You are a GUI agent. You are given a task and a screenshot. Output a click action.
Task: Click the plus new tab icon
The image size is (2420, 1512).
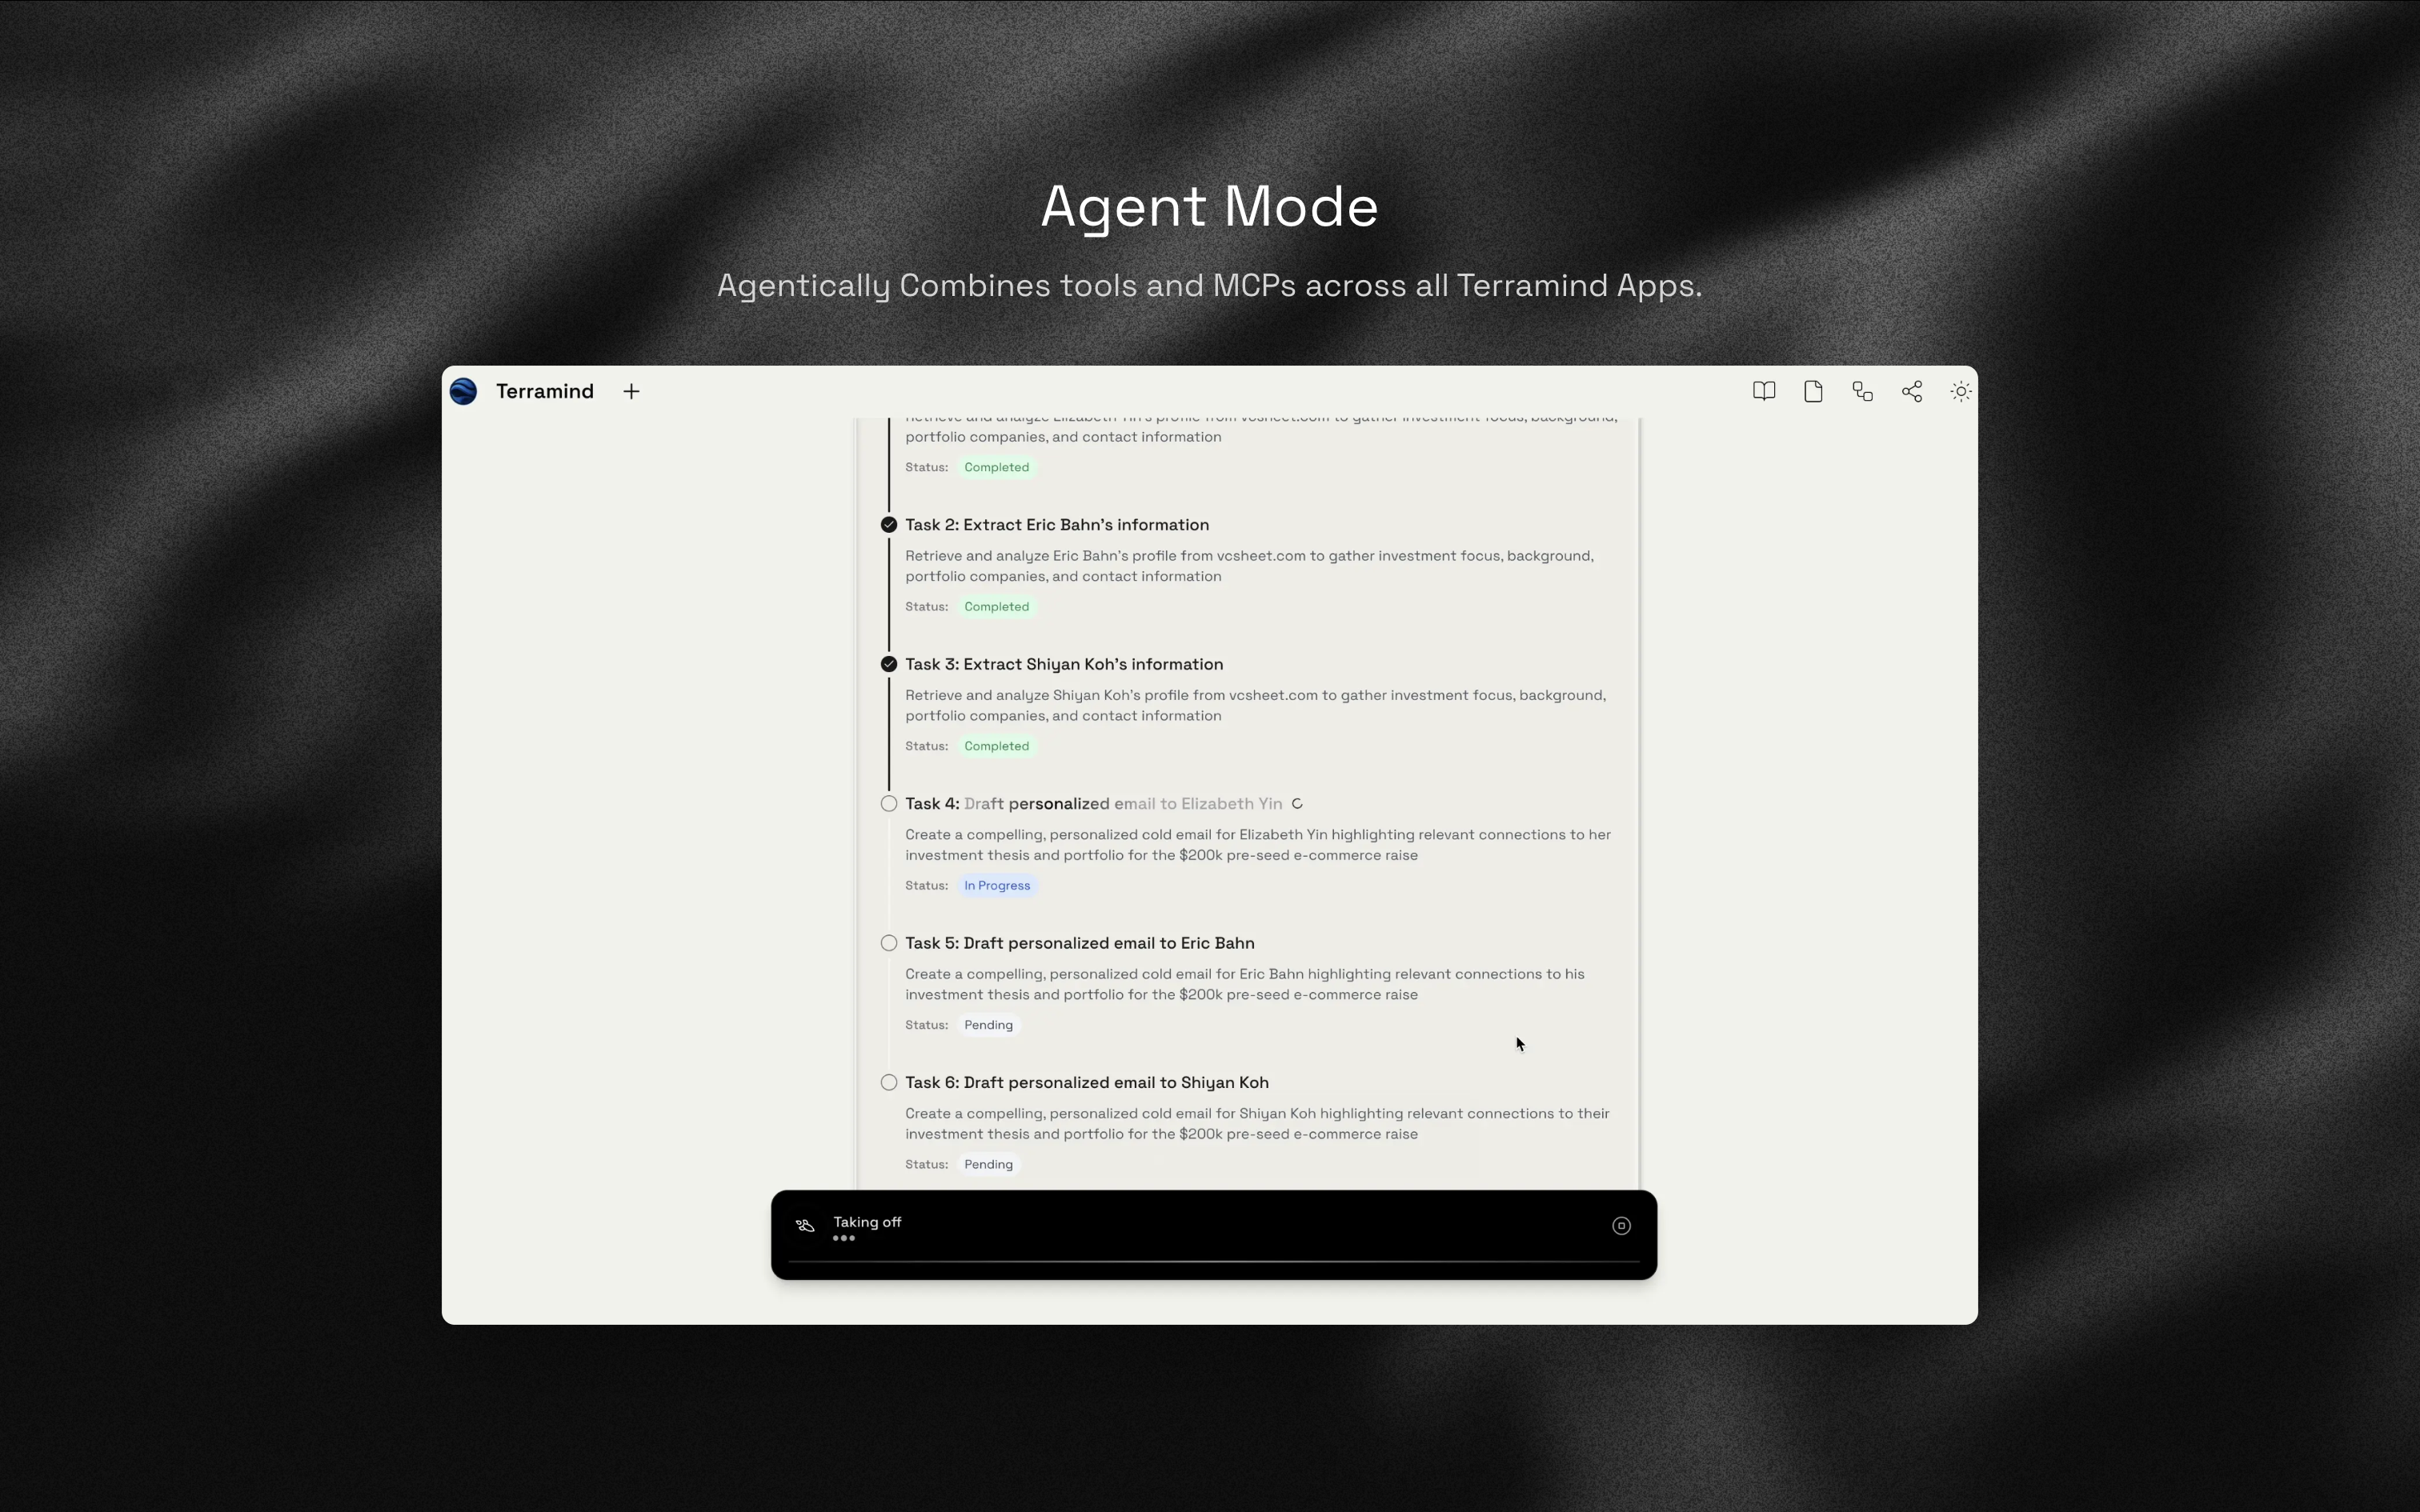coord(631,391)
